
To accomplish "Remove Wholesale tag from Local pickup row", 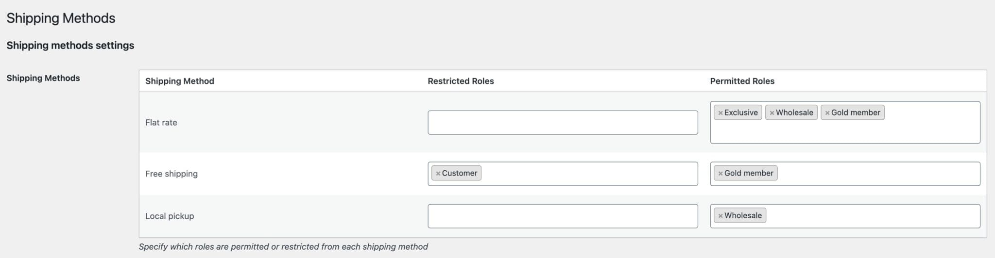I will pyautogui.click(x=721, y=216).
